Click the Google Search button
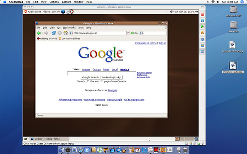 click(x=90, y=77)
